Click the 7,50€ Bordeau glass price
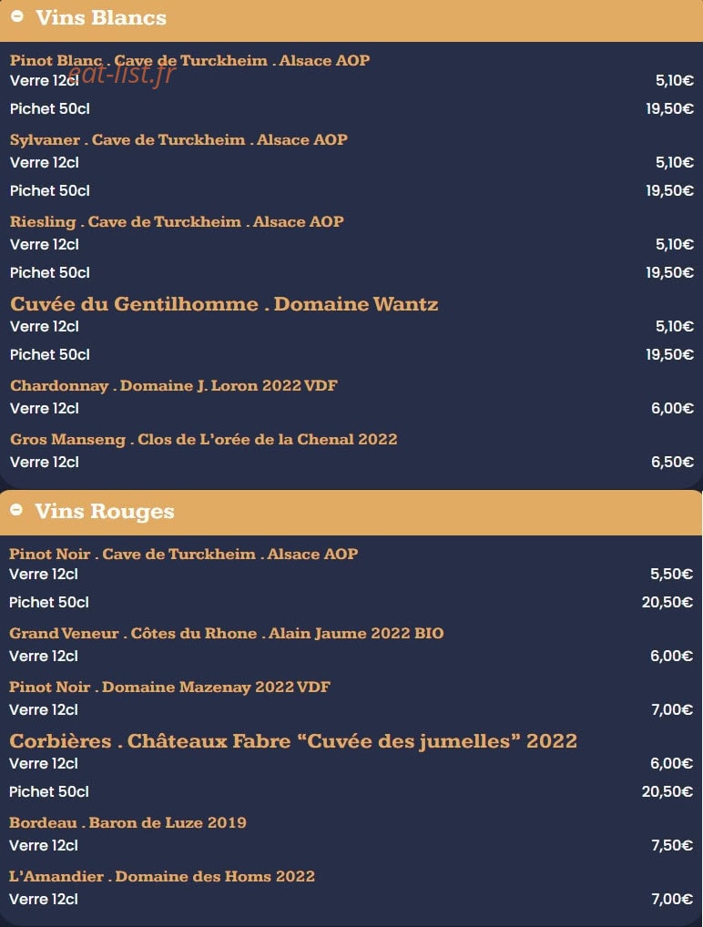 [672, 845]
